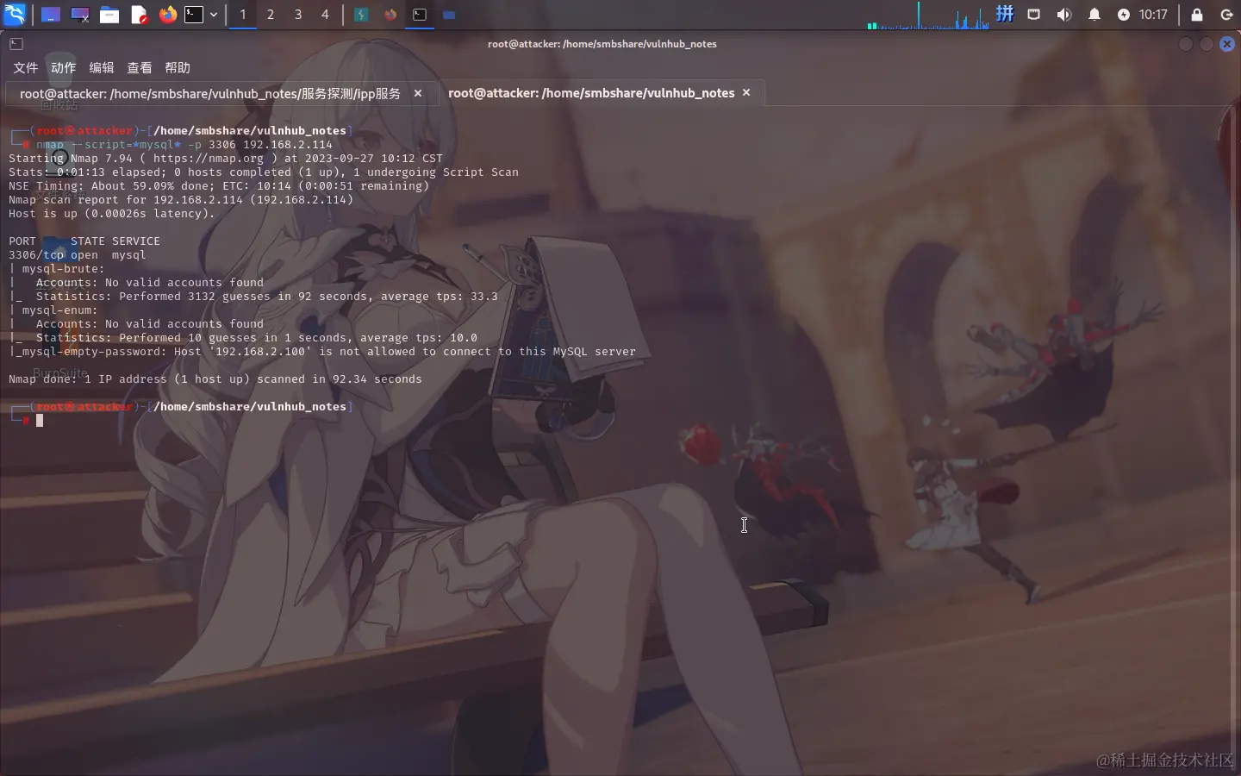Viewport: 1241px width, 776px height.
Task: Open the 文件 (File) menu
Action: tap(26, 67)
